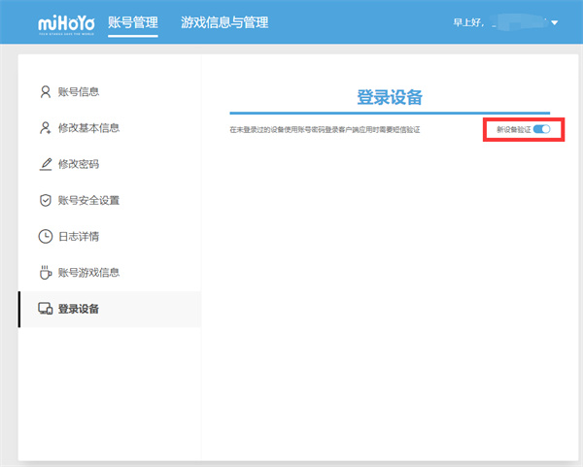583x467 pixels.
Task: Switch to the 账号管理 tab
Action: 132,22
